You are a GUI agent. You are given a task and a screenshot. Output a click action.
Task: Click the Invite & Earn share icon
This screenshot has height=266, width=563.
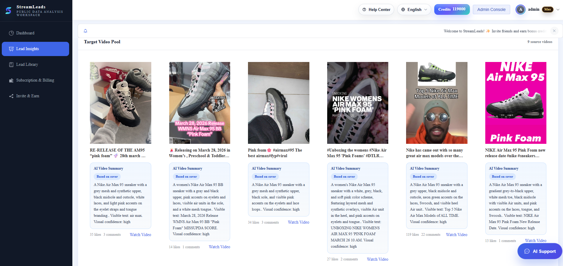coord(11,96)
